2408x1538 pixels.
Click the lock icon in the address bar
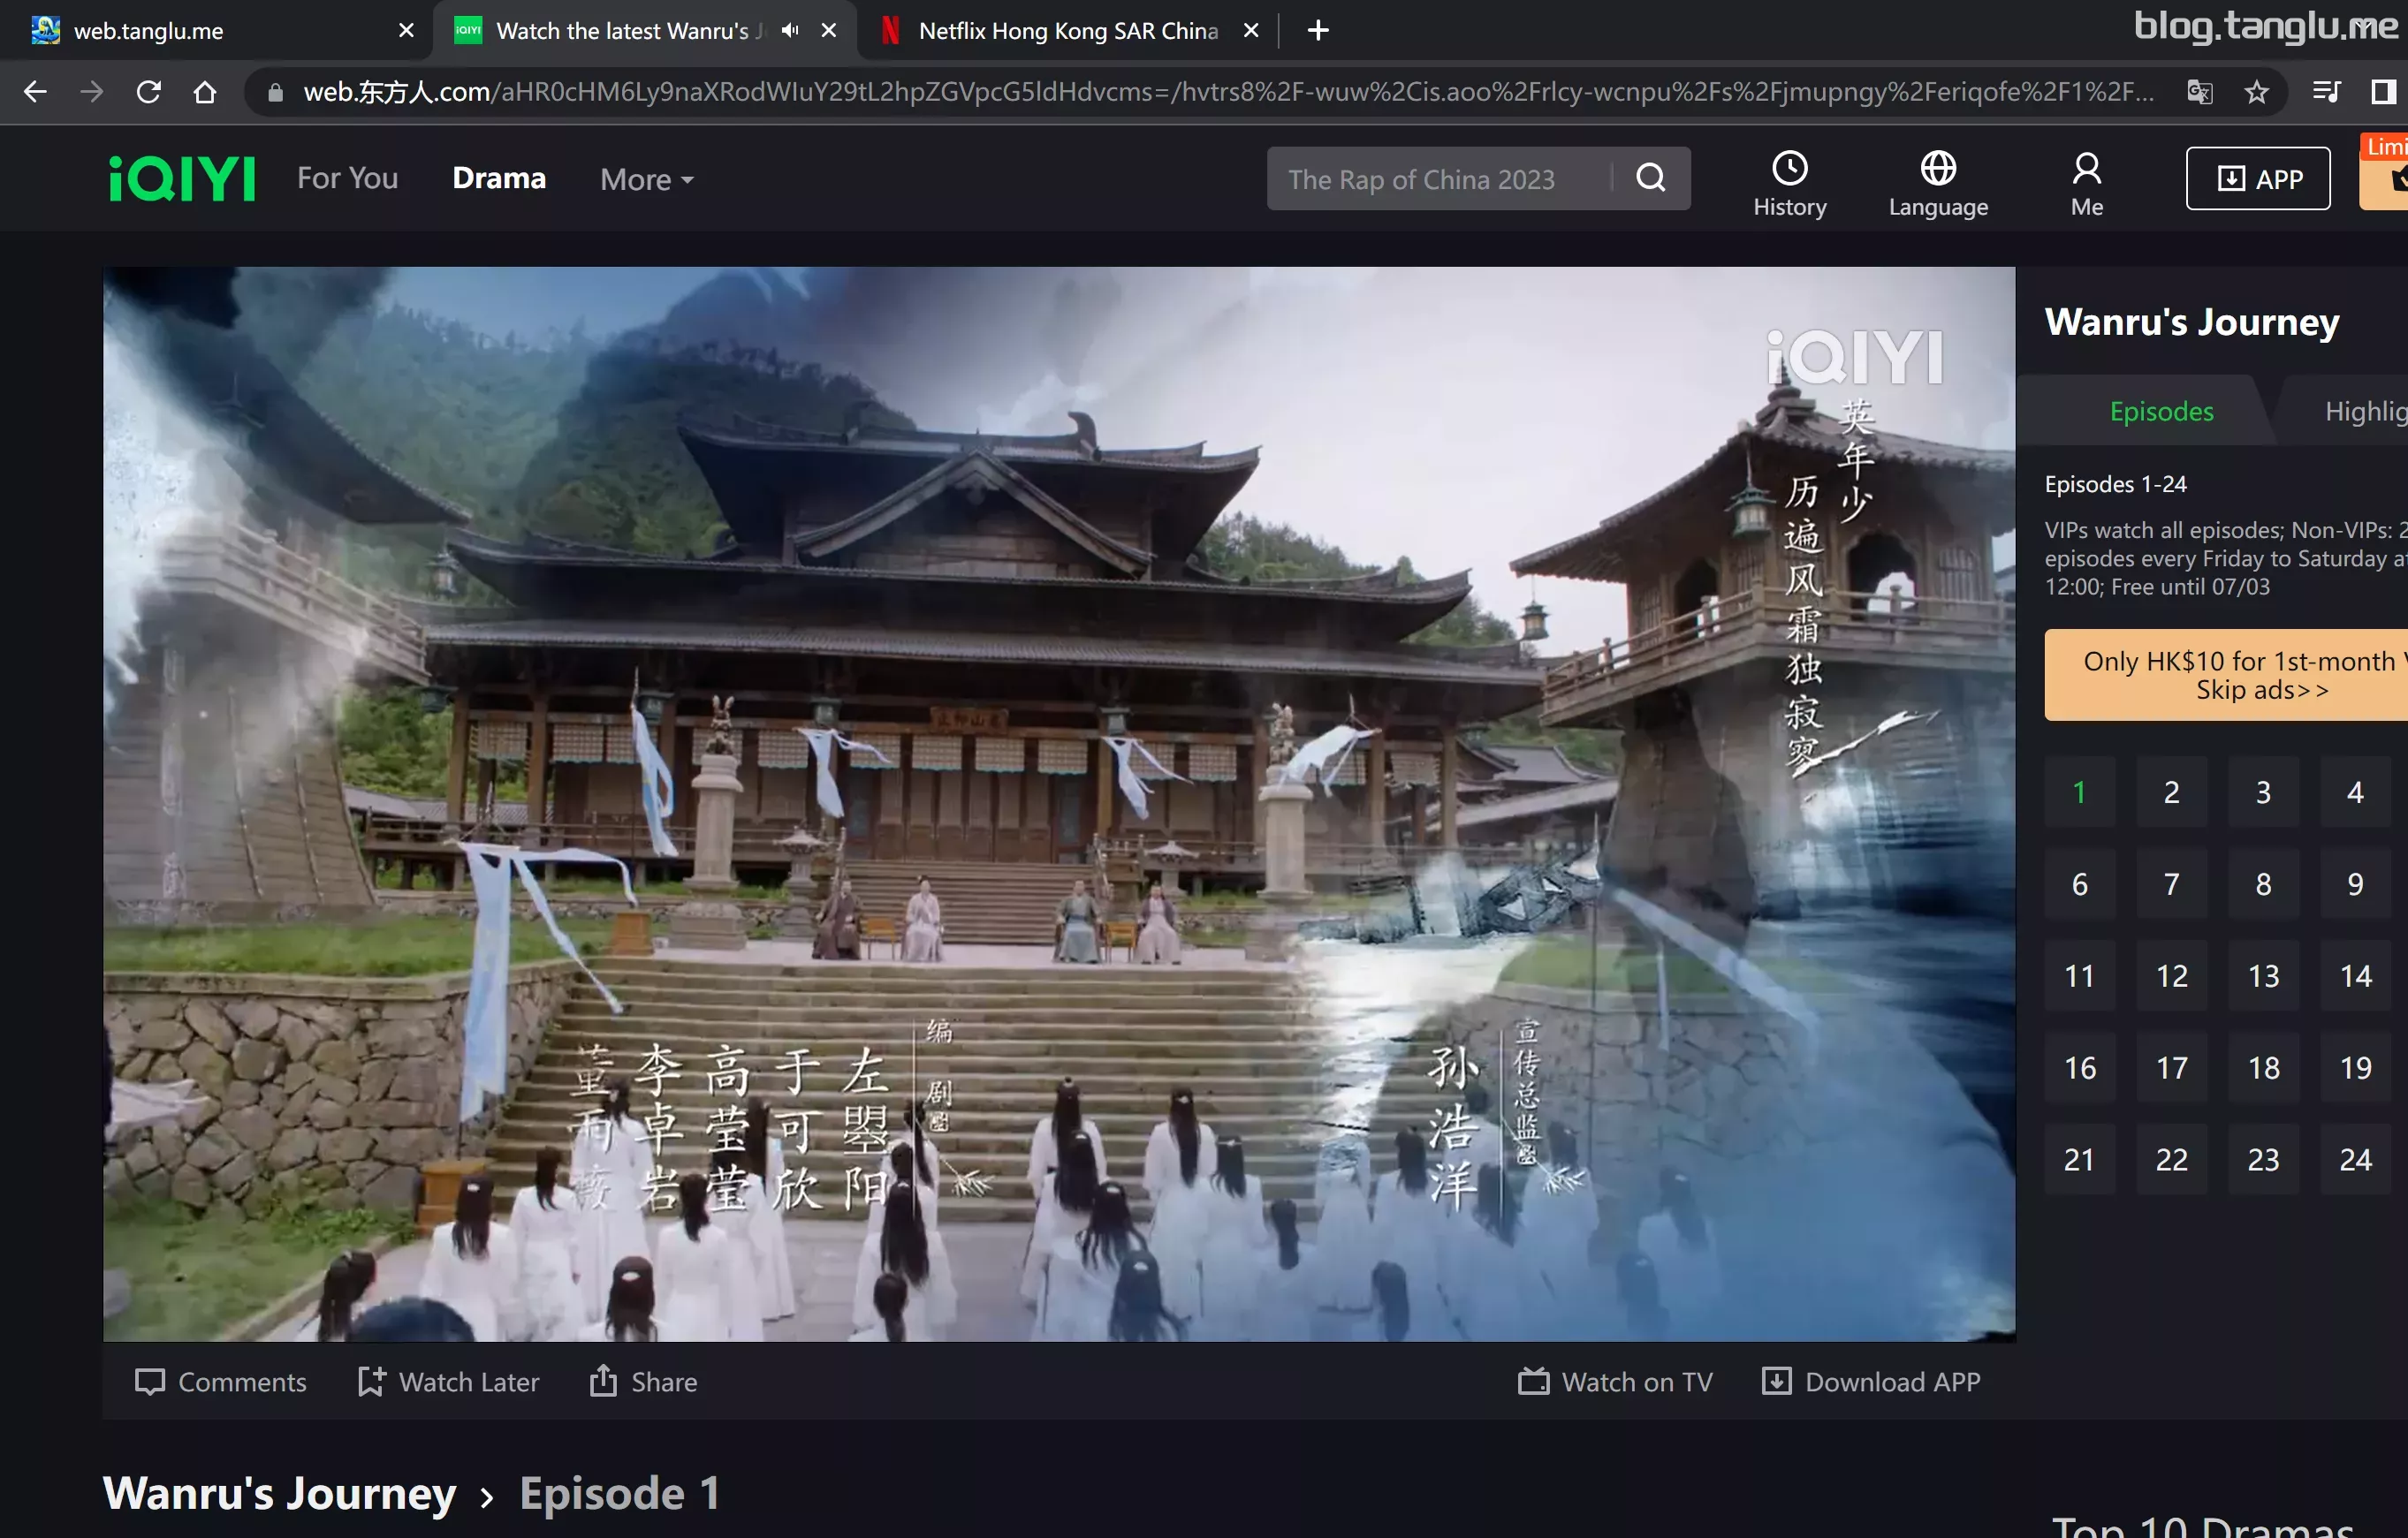coord(275,93)
